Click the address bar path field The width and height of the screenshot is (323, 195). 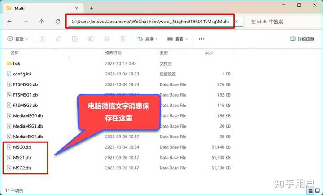[x=150, y=22]
